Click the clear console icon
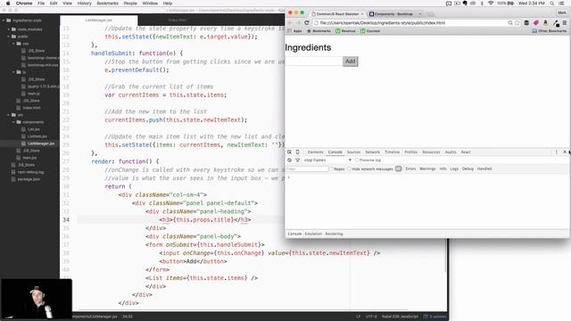This screenshot has height=321, width=571. [289, 160]
